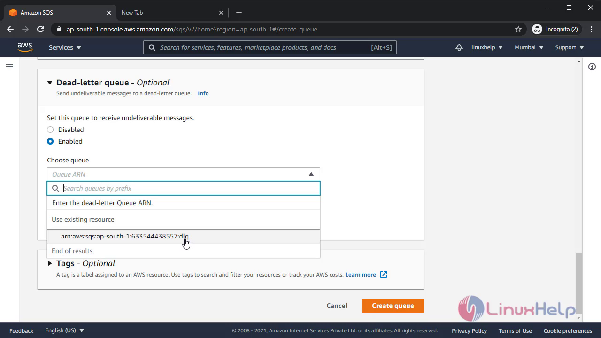
Task: Click the 'End of results' text
Action: 72,251
